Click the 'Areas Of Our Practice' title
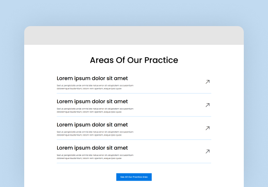The image size is (268, 187). [134, 60]
